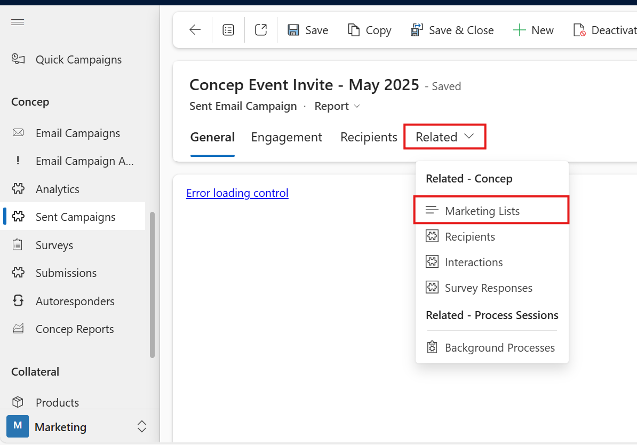Click the Products box icon
This screenshot has width=637, height=445.
18,402
